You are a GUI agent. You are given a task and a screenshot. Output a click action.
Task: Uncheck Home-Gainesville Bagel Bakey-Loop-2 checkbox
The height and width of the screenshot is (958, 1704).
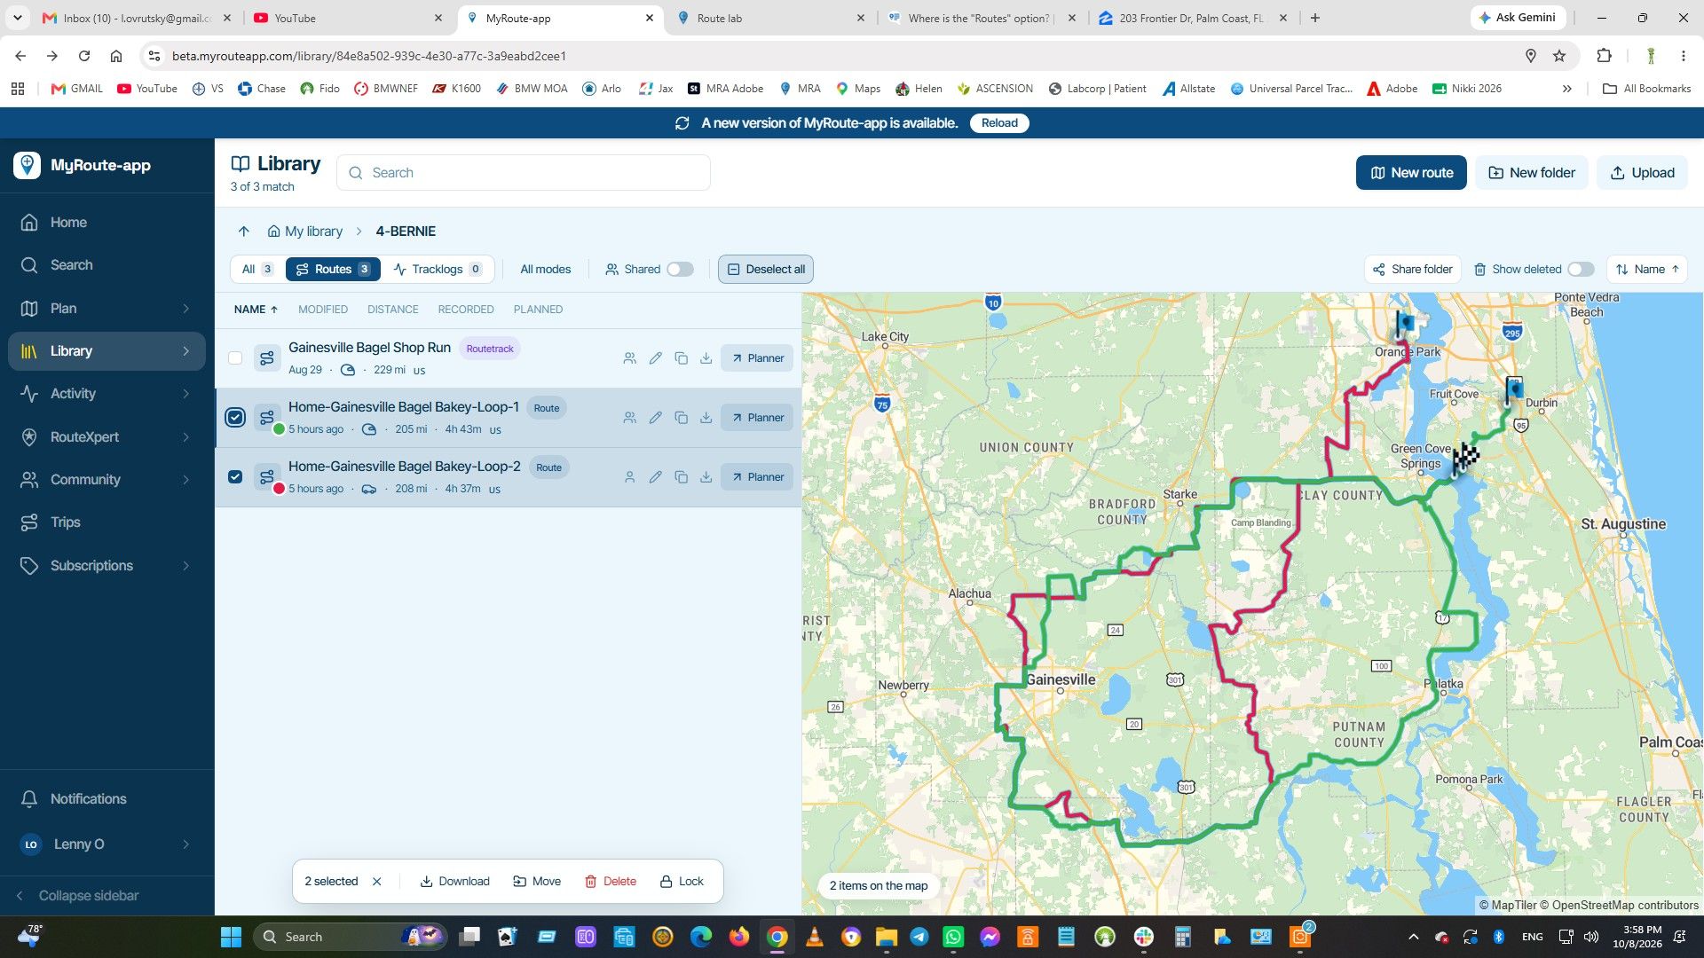click(235, 477)
